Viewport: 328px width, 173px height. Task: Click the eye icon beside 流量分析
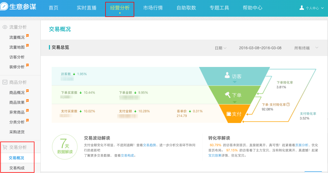(x=5, y=27)
